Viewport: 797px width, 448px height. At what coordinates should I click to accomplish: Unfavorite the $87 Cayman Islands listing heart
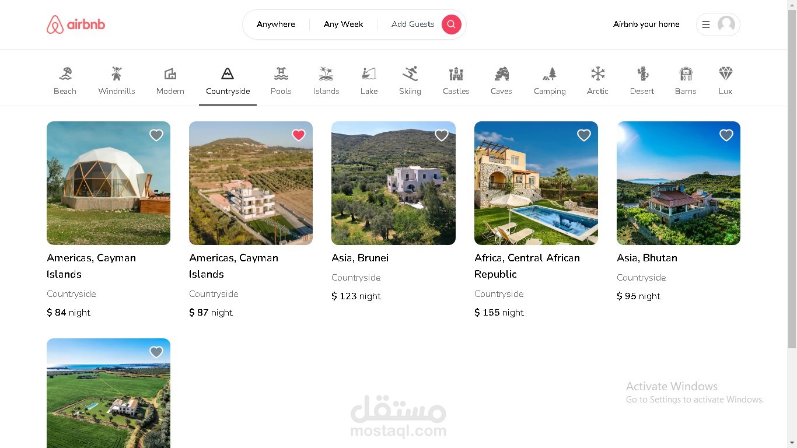coord(299,135)
